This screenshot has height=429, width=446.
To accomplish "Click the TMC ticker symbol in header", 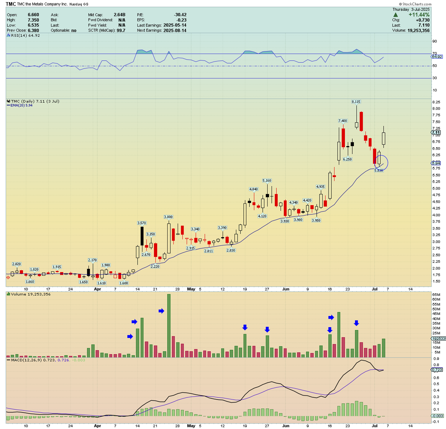I will pyautogui.click(x=11, y=4).
